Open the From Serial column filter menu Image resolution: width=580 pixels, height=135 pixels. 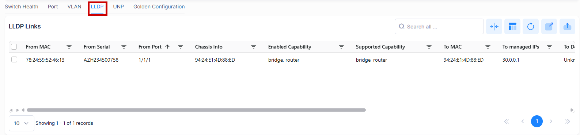pyautogui.click(x=124, y=47)
